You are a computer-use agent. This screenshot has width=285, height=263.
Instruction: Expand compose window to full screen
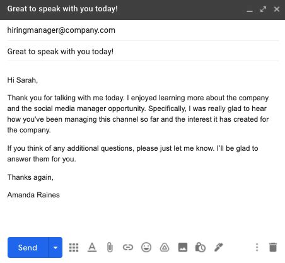(x=263, y=9)
